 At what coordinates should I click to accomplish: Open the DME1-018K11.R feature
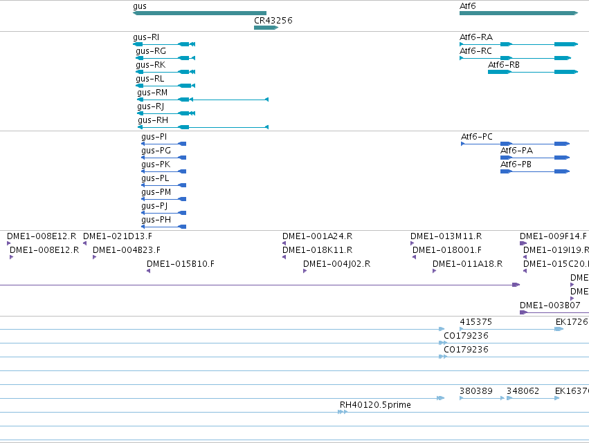pyautogui.click(x=284, y=257)
